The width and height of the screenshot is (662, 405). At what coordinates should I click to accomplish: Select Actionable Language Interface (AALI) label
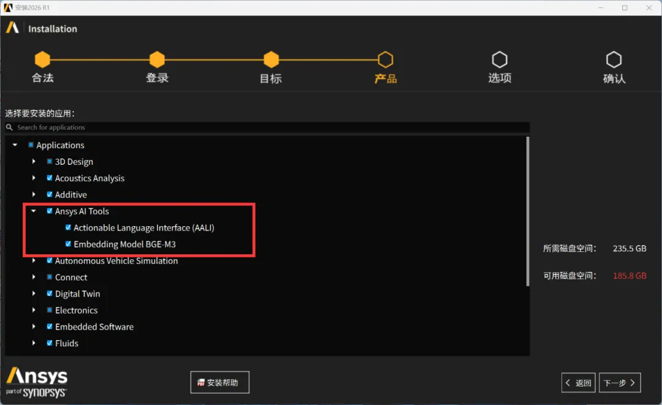(144, 228)
